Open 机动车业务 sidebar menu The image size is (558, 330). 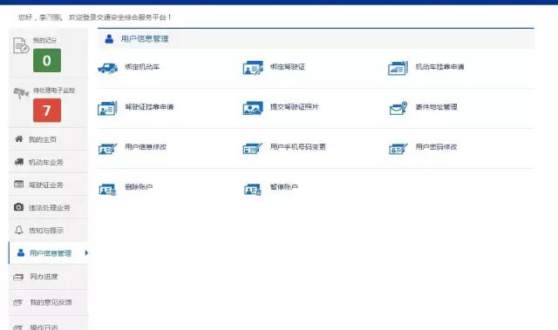tap(48, 162)
